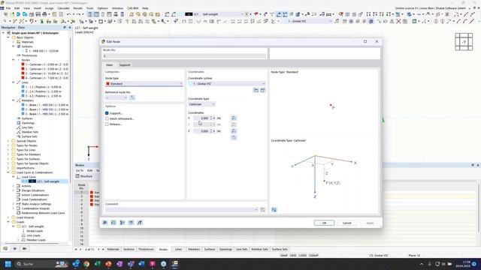Toggle GRID in the status bar
This screenshot has width=481, height=270.
coord(293,255)
